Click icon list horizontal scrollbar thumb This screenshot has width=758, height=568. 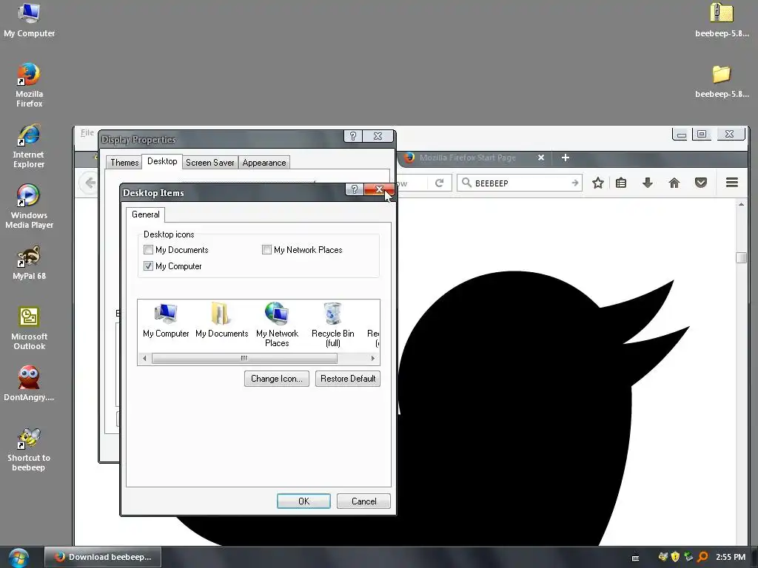(x=244, y=358)
